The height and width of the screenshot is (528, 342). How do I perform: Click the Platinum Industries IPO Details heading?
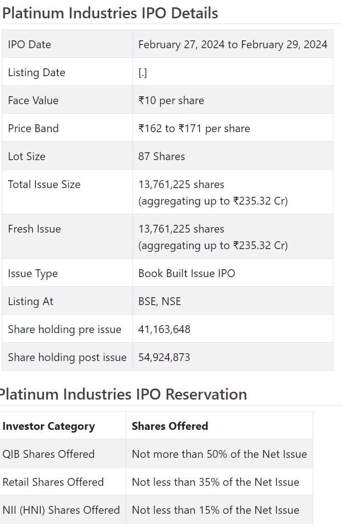point(110,13)
